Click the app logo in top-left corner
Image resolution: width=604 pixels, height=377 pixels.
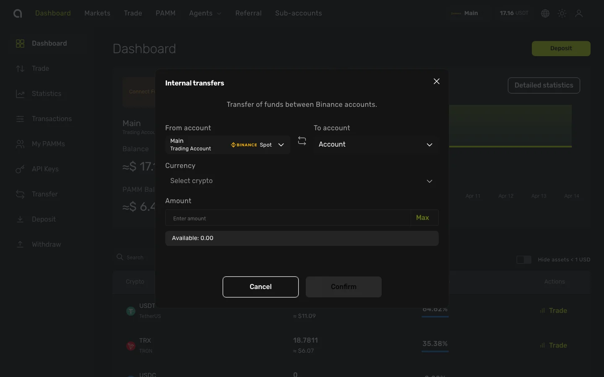18,13
